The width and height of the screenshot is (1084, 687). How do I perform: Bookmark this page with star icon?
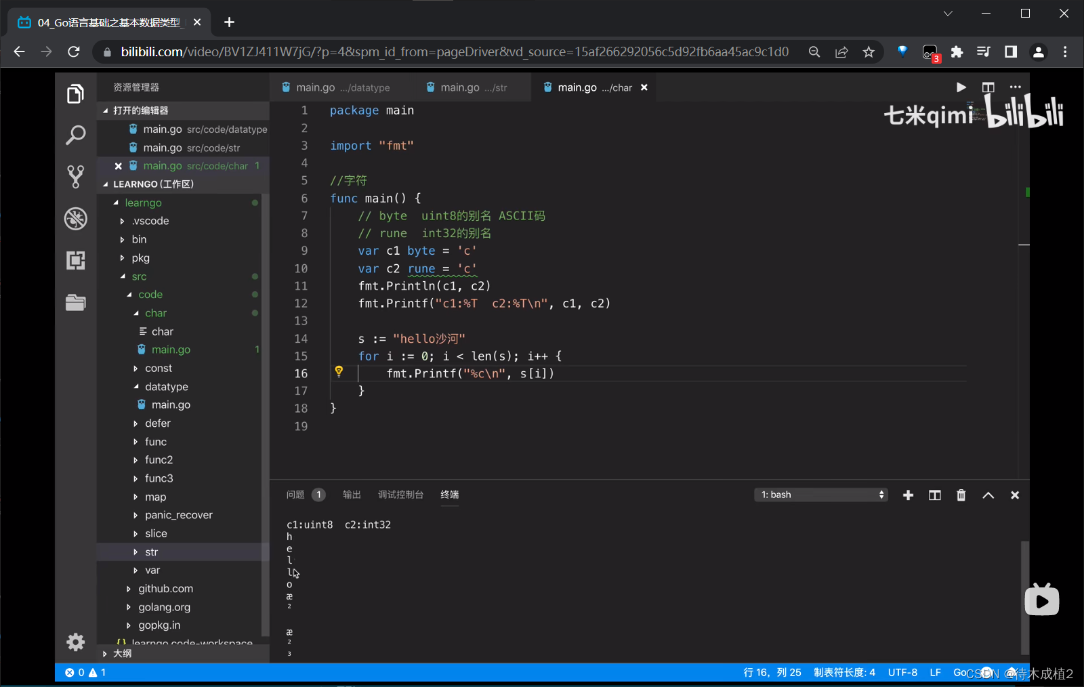click(869, 51)
